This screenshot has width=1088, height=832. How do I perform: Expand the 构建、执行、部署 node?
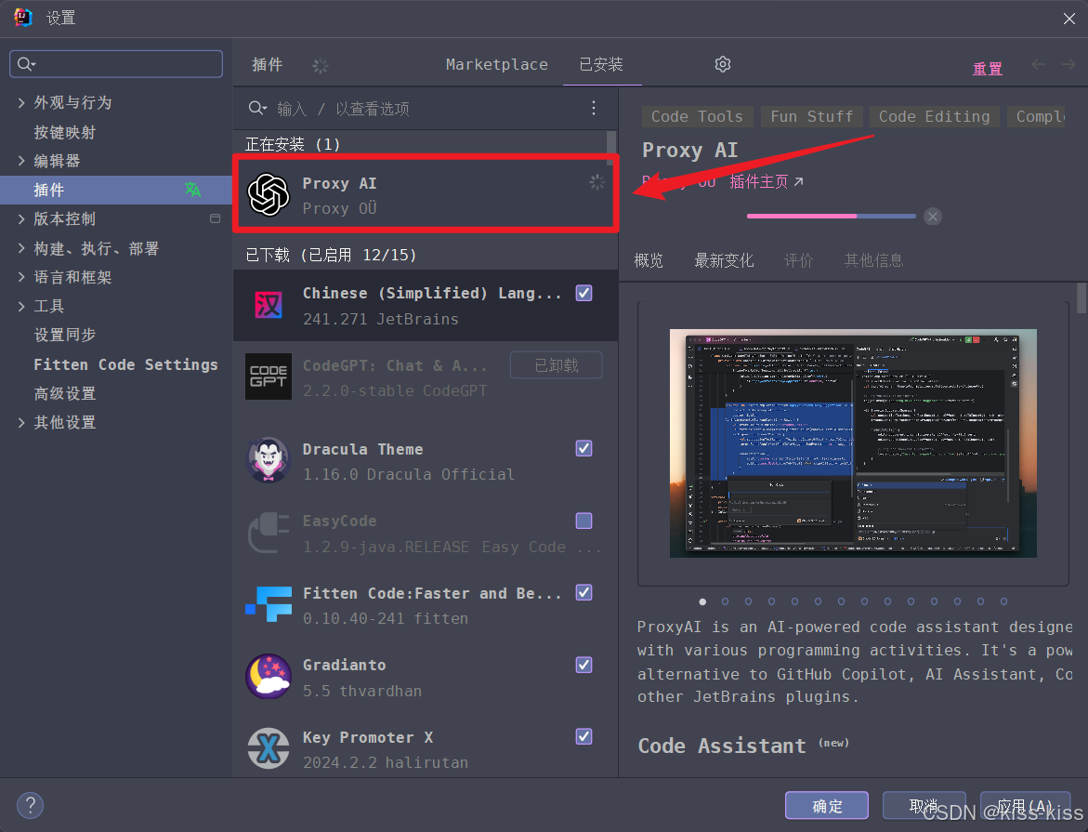click(20, 248)
